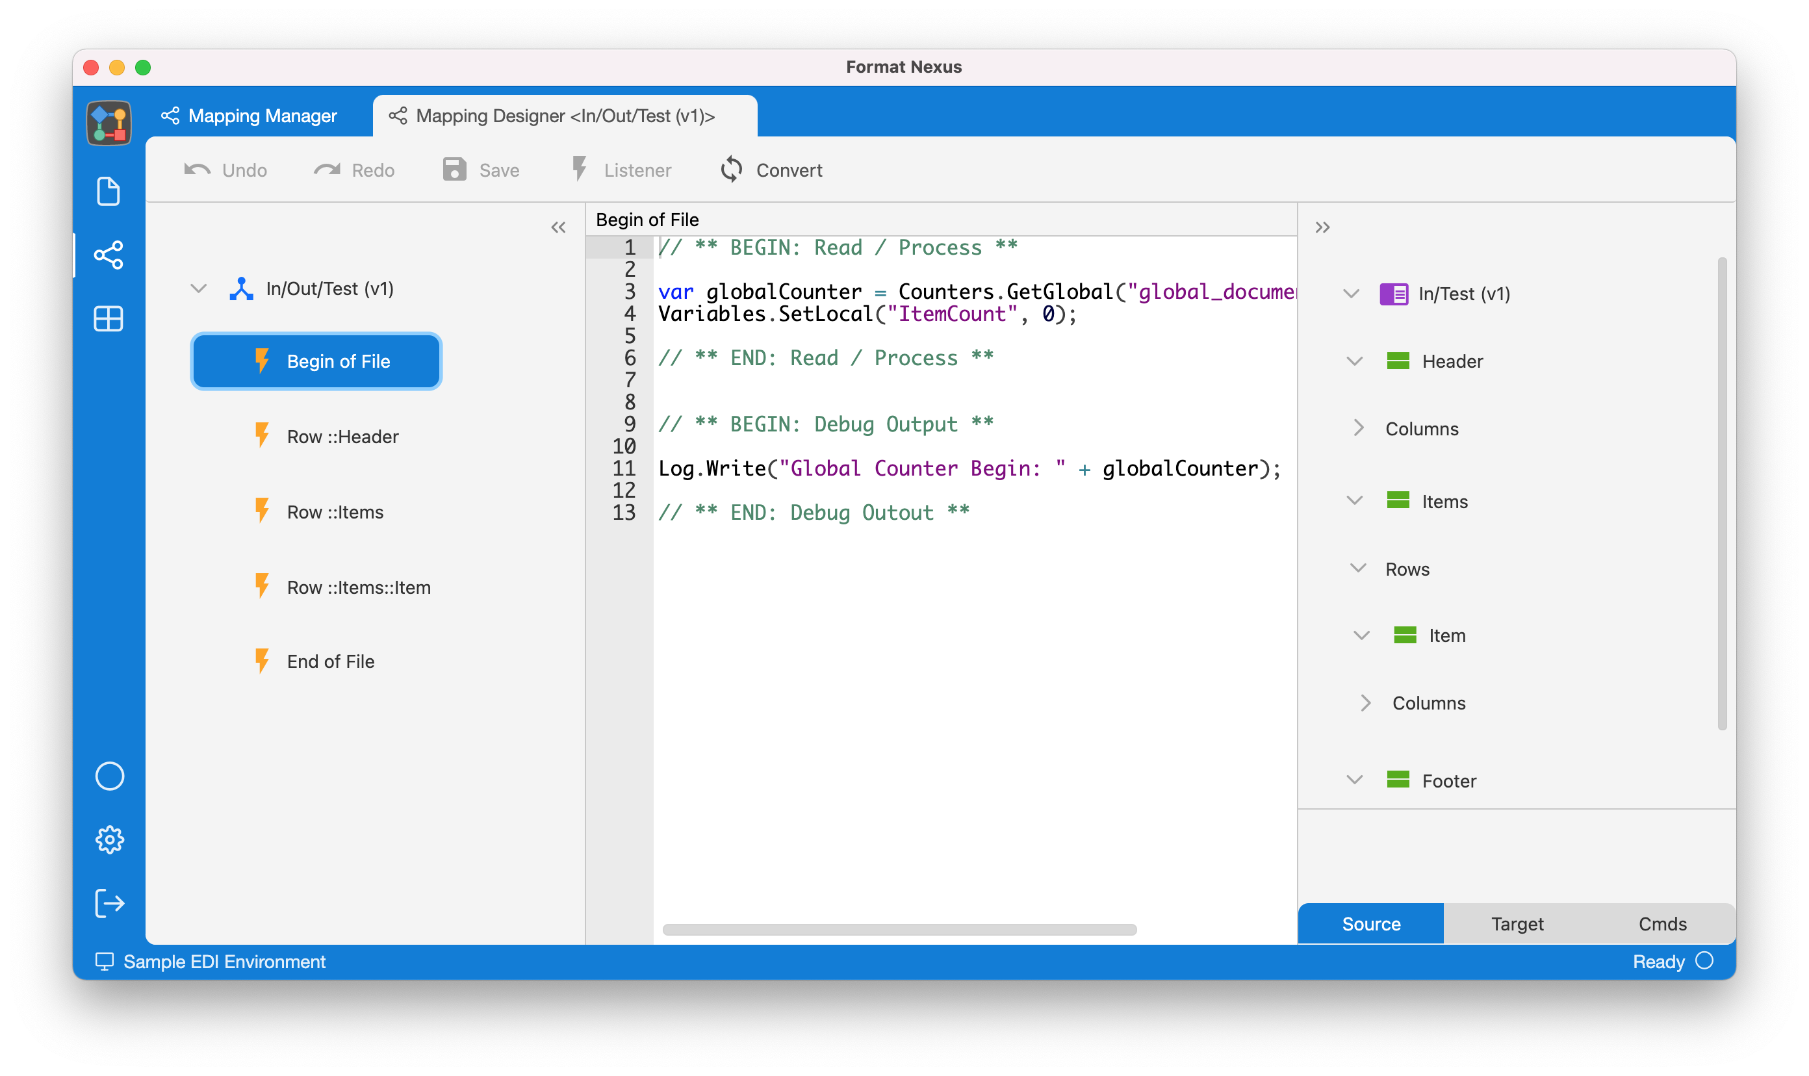Click the Undo arrow icon
This screenshot has height=1076, width=1809.
pyautogui.click(x=198, y=170)
